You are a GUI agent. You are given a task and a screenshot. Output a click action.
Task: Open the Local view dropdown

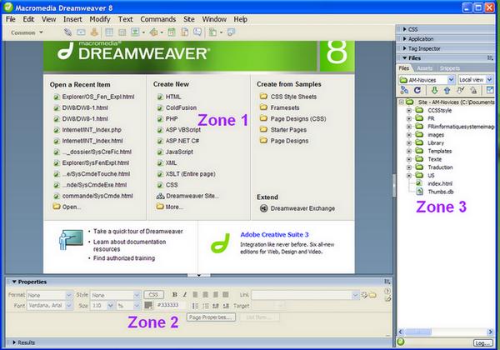489,79
